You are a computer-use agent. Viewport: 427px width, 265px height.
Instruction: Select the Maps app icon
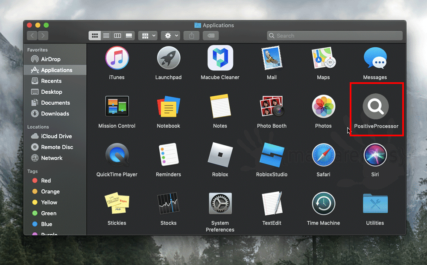pyautogui.click(x=323, y=58)
